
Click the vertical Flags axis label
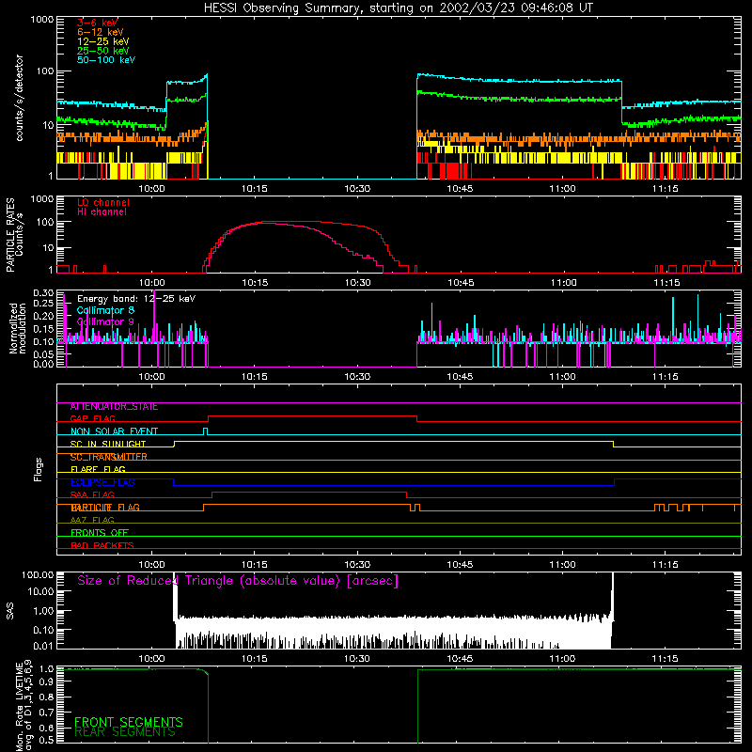pyautogui.click(x=39, y=469)
